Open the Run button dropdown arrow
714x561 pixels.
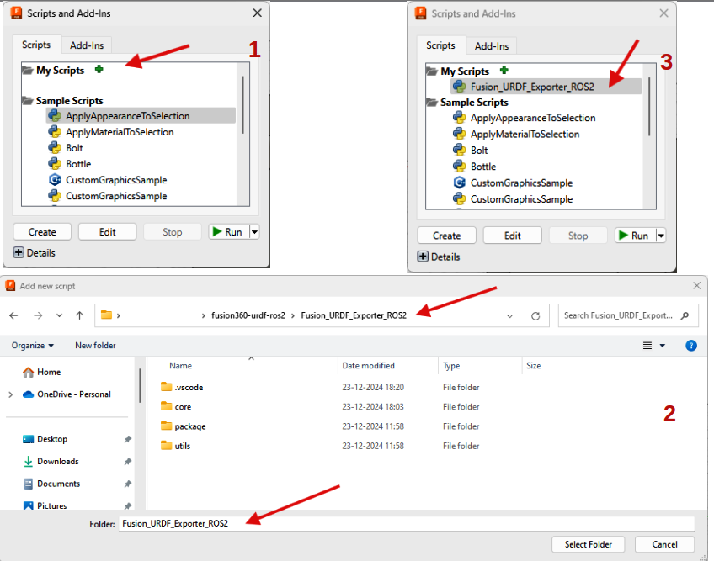pyautogui.click(x=254, y=231)
